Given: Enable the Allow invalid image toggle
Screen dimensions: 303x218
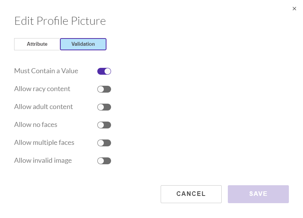Looking at the screenshot, I should [x=104, y=161].
